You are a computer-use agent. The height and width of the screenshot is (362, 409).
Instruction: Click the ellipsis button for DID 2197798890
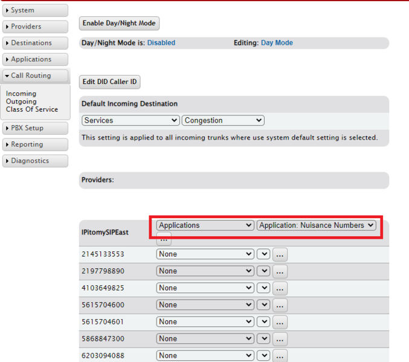tap(280, 271)
